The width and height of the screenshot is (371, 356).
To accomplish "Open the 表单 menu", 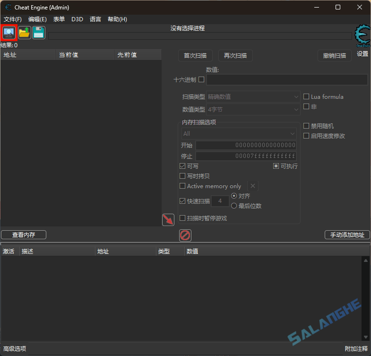I will (59, 19).
